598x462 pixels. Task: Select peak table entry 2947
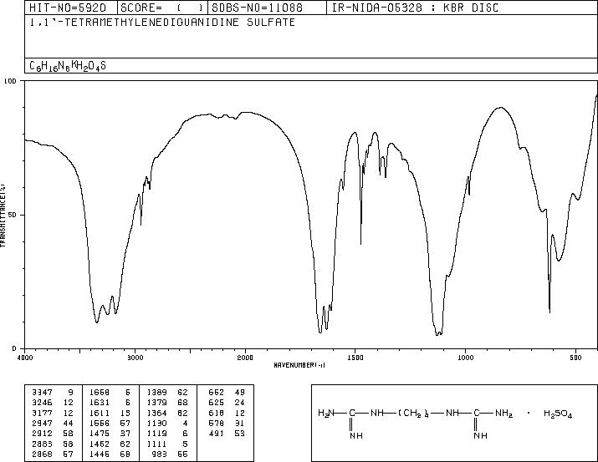[x=43, y=423]
